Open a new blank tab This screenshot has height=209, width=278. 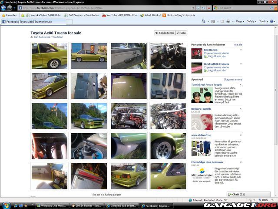[69, 22]
